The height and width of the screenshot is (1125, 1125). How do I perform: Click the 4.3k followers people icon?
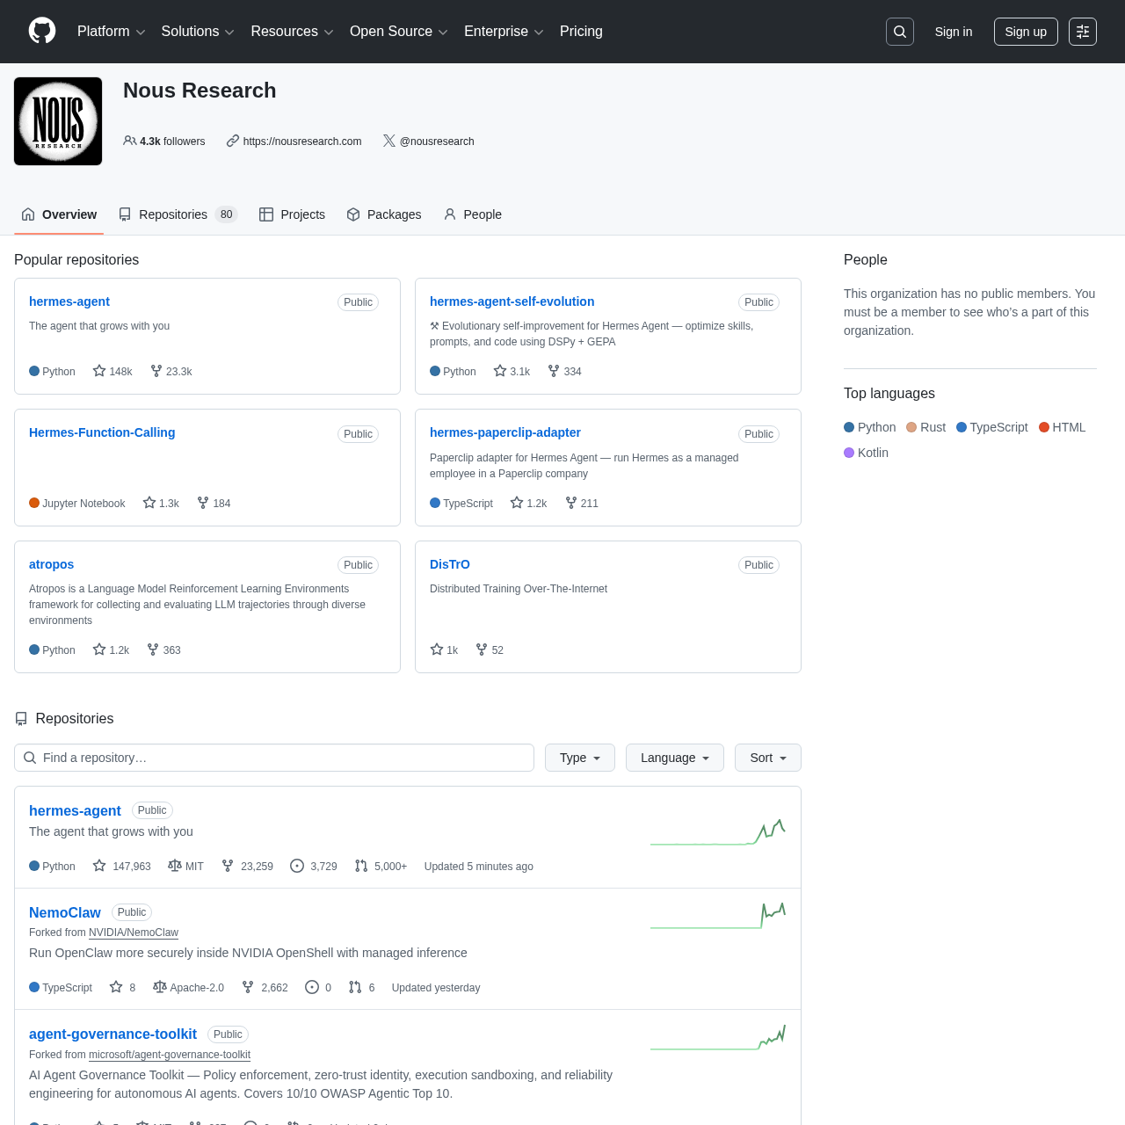(x=130, y=141)
